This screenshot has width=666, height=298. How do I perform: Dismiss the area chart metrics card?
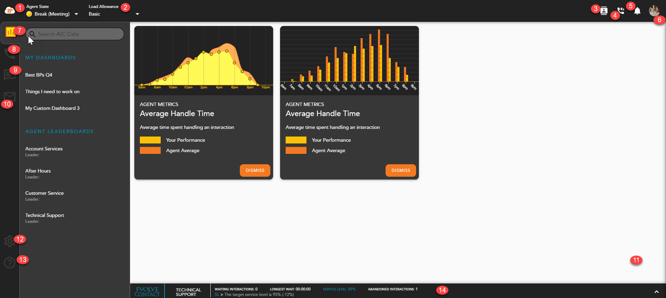(255, 170)
